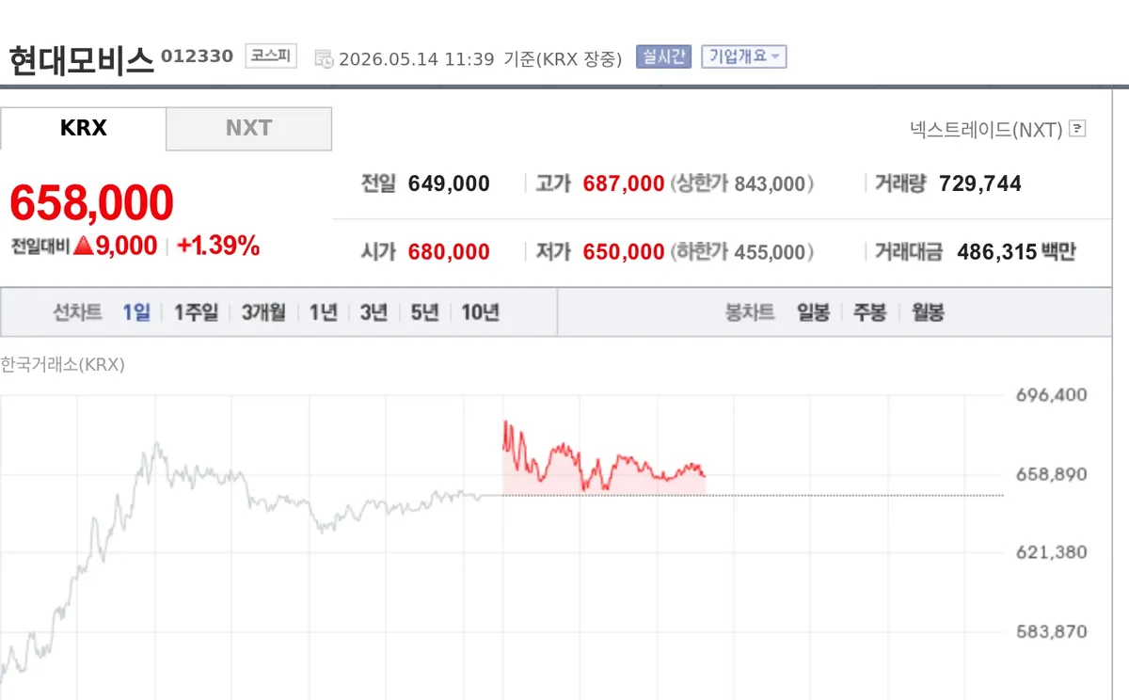Image resolution: width=1129 pixels, height=700 pixels.
Task: Show the 10년 line chart
Action: click(x=480, y=312)
